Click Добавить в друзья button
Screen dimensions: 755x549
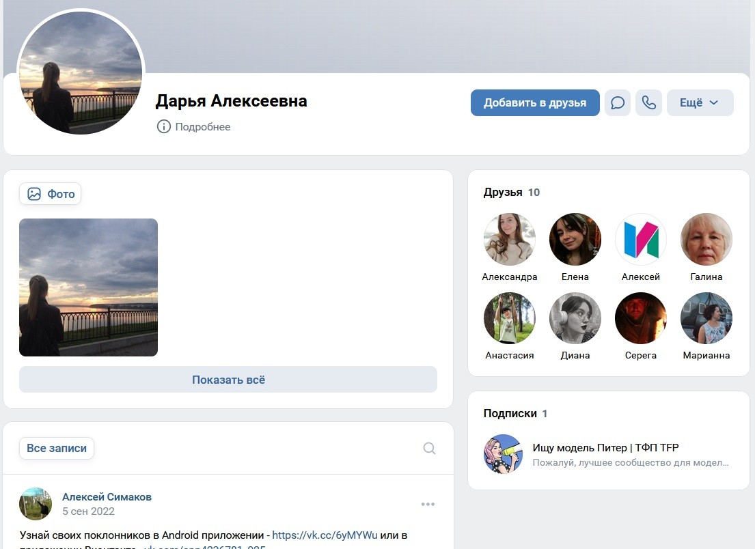[x=535, y=102]
